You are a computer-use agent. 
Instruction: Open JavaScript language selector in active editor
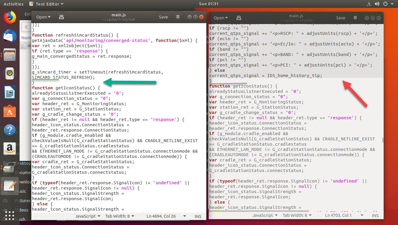point(88,216)
